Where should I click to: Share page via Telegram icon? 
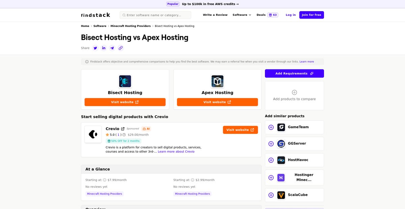click(112, 48)
